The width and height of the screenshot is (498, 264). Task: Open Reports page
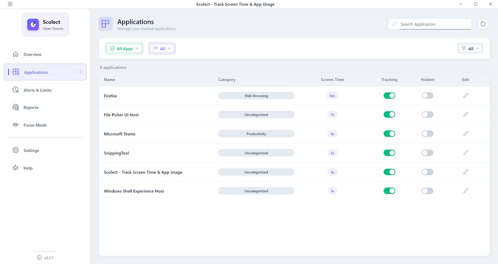point(45,108)
